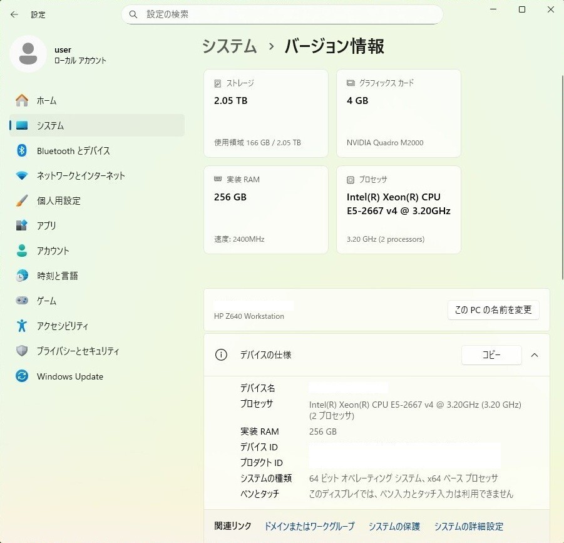Open the ドメインまたはワークグループ link
The image size is (564, 543).
pos(309,527)
